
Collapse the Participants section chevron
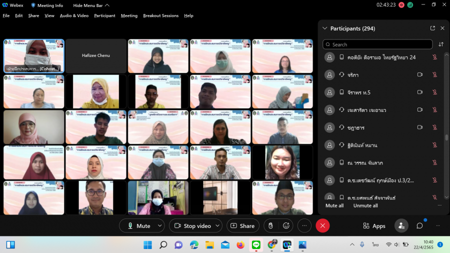pos(325,28)
